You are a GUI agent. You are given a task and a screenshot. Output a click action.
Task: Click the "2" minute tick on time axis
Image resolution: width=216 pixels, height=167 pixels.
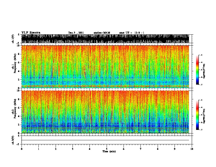[56, 149]
